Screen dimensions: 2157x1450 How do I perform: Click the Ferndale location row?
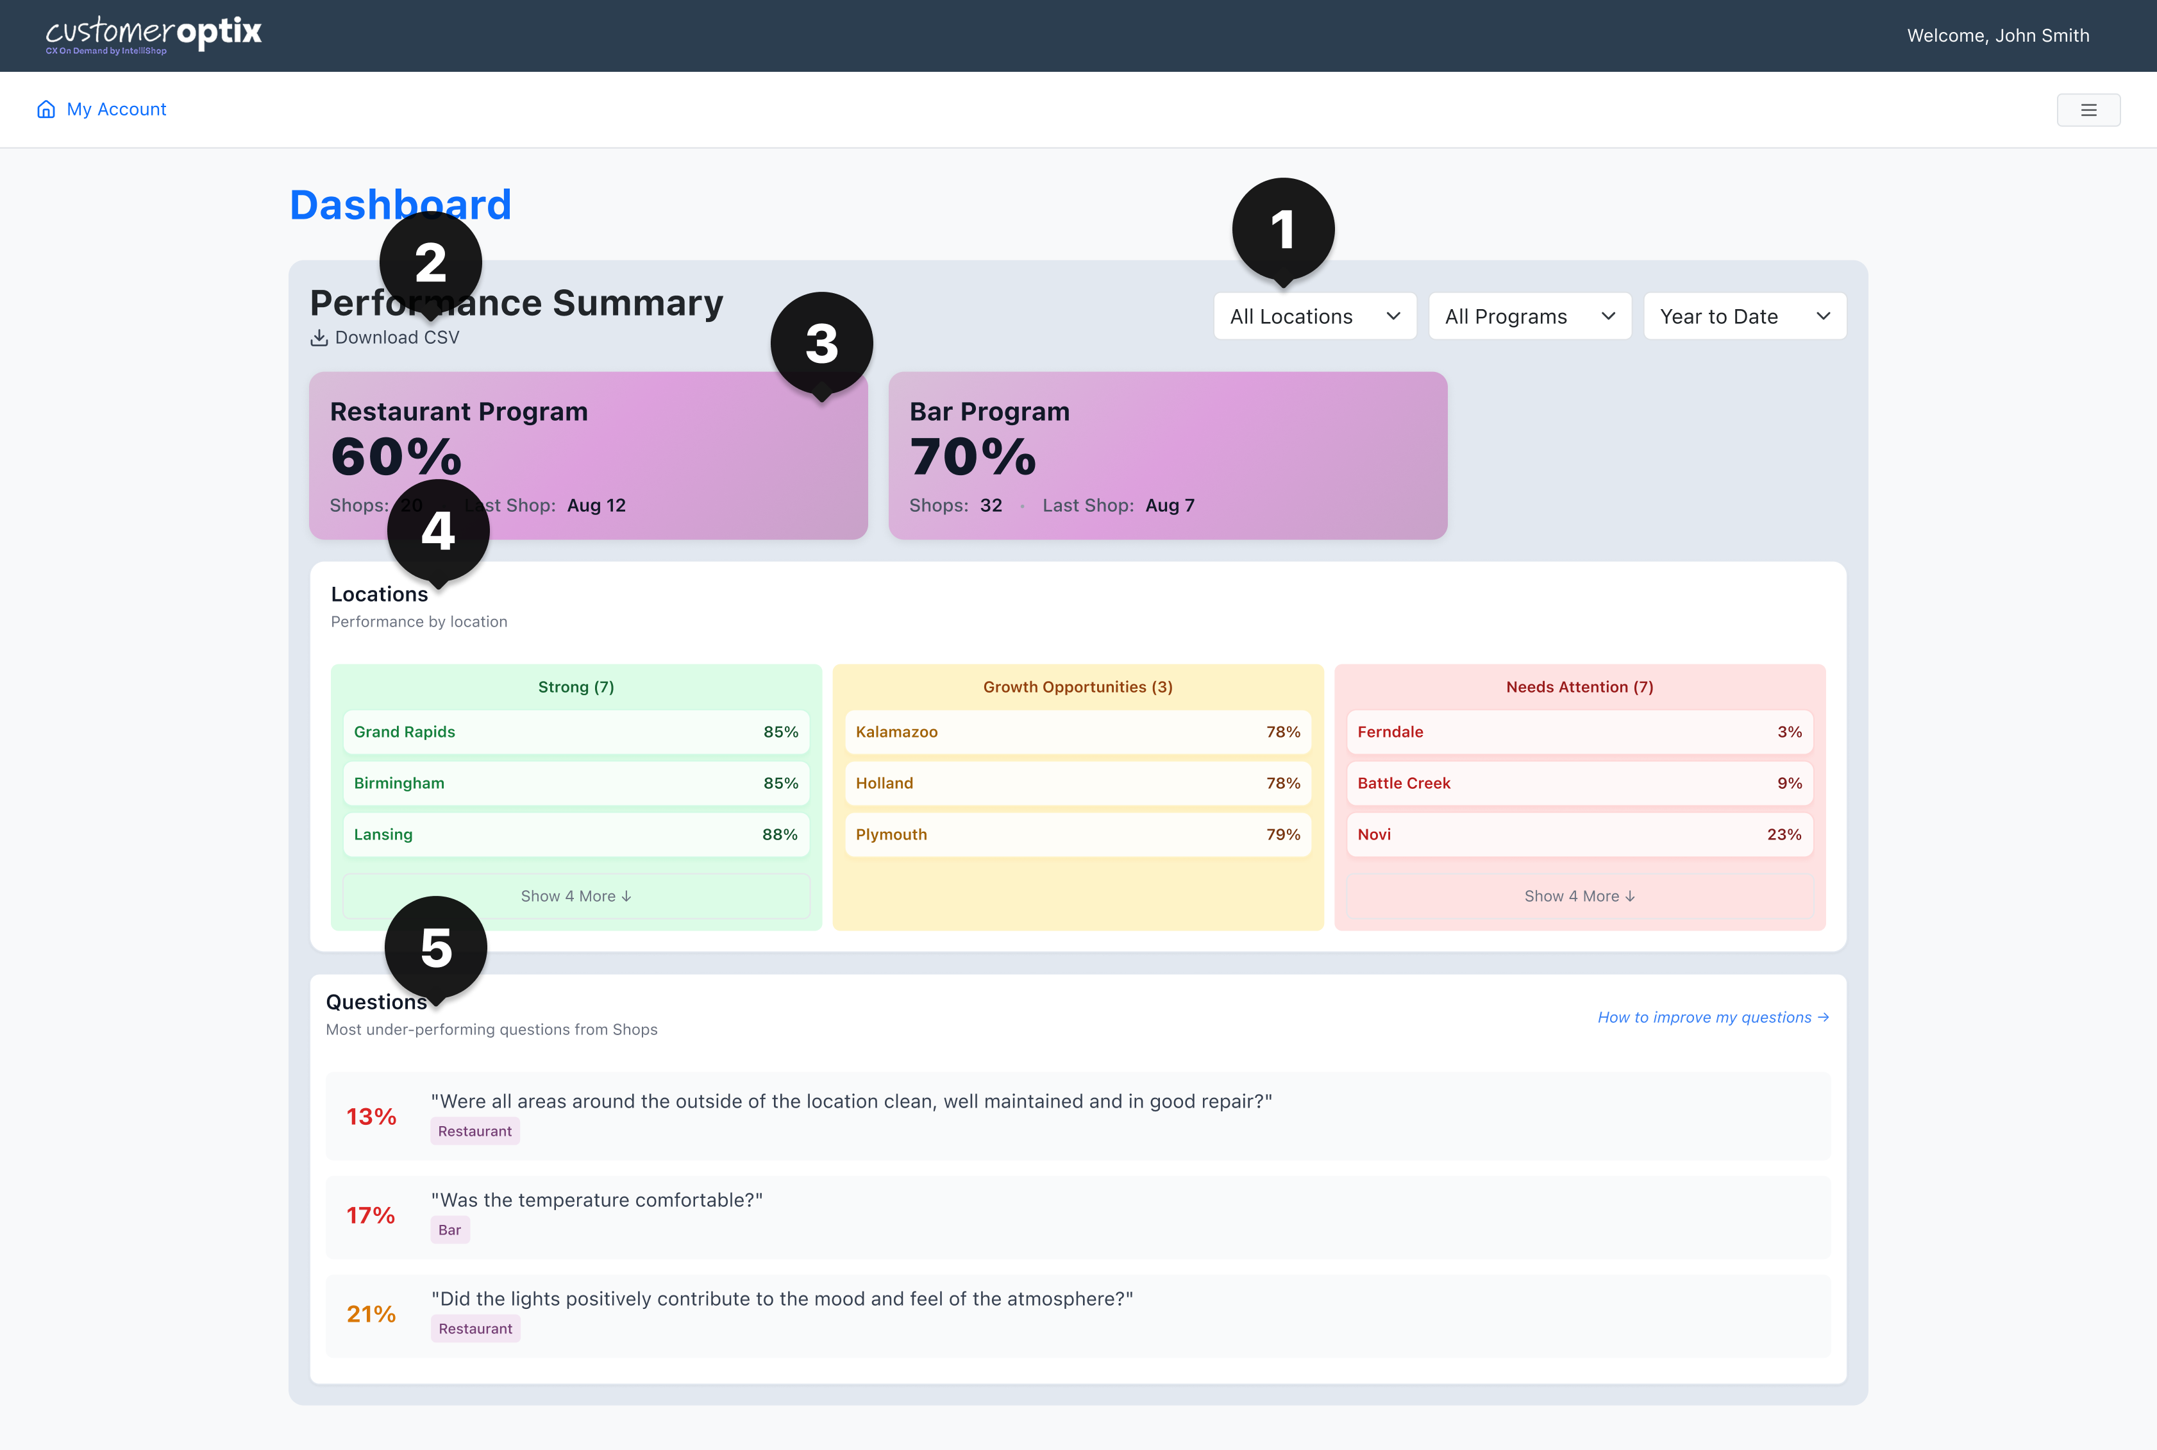pos(1579,732)
